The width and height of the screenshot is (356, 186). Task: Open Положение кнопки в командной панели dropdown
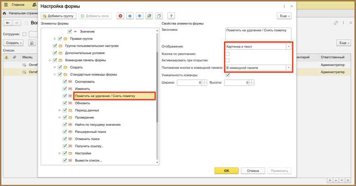click(x=288, y=67)
